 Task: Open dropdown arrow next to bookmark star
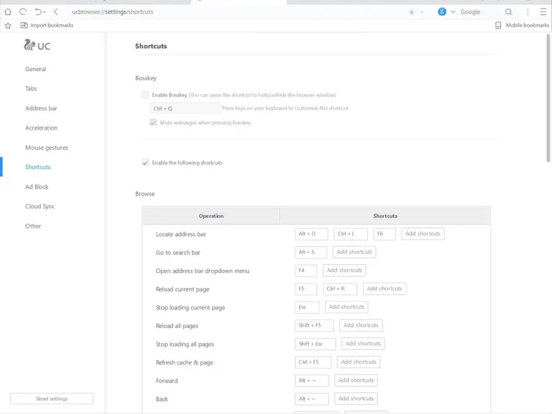pyautogui.click(x=422, y=12)
